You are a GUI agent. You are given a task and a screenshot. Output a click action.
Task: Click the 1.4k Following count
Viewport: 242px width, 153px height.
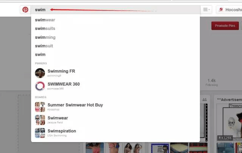tap(212, 82)
